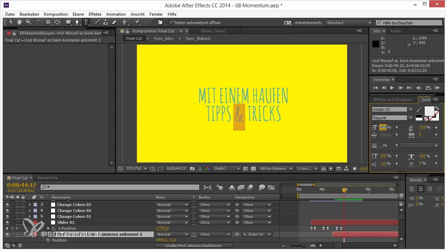Screen dimensions: 447x251
Task: Open the magnification 47,1% dropdown
Action: coord(136,168)
